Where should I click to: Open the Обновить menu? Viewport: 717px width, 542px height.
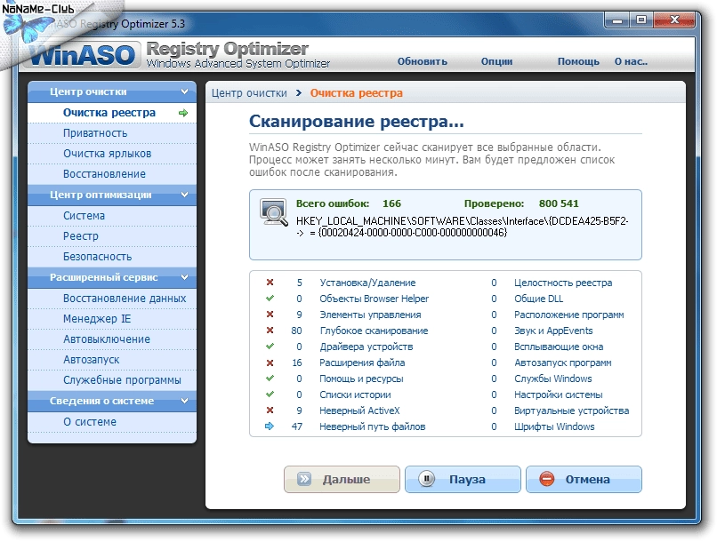click(x=422, y=61)
